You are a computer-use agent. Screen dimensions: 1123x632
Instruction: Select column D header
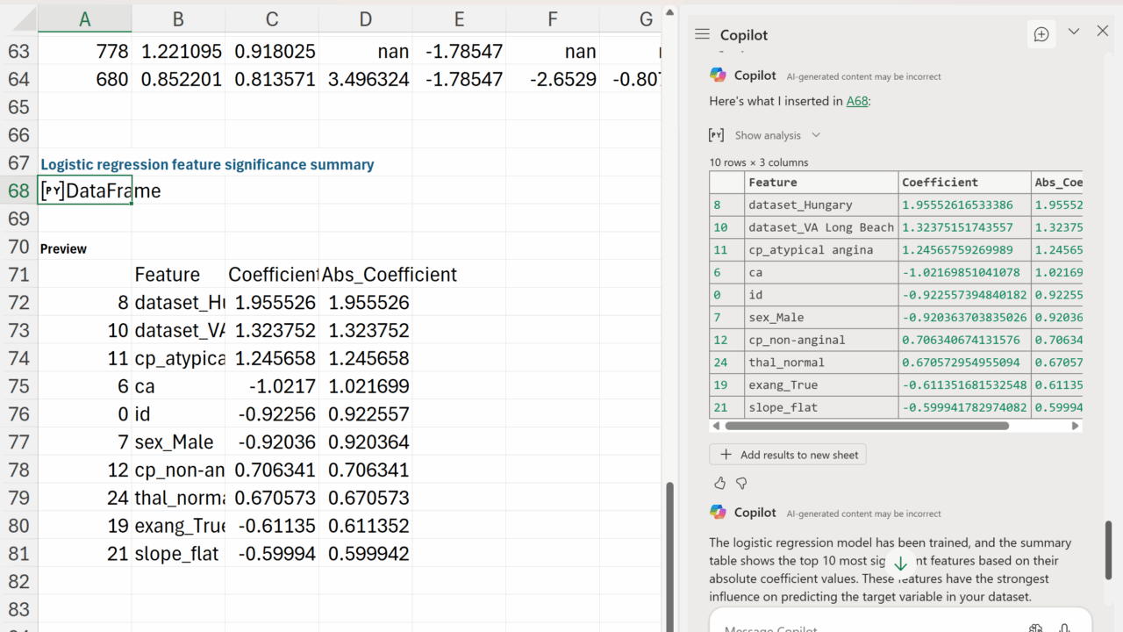(365, 19)
